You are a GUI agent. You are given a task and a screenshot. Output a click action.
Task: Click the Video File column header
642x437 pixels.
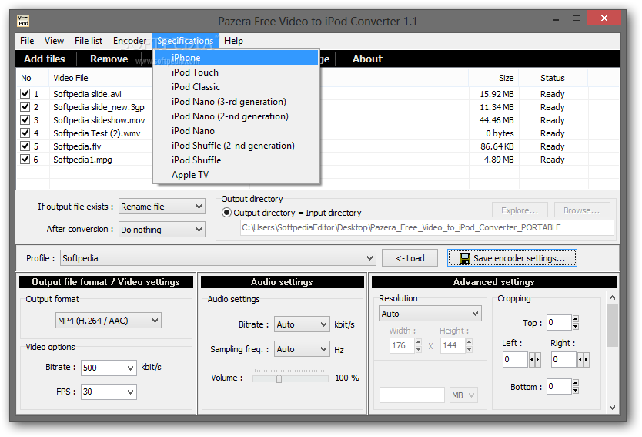[70, 78]
